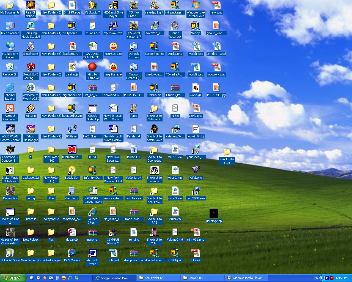
Task: Switch to the Windows Media Player taskbar window
Action: tap(246, 278)
